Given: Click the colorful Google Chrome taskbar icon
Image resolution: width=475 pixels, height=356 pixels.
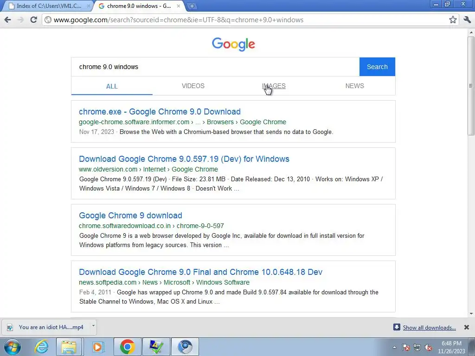Looking at the screenshot, I should (128, 347).
